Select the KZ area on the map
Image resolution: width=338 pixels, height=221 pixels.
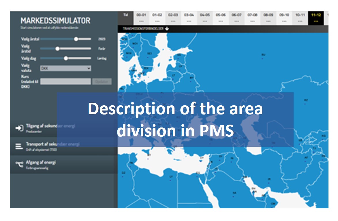click(306, 100)
